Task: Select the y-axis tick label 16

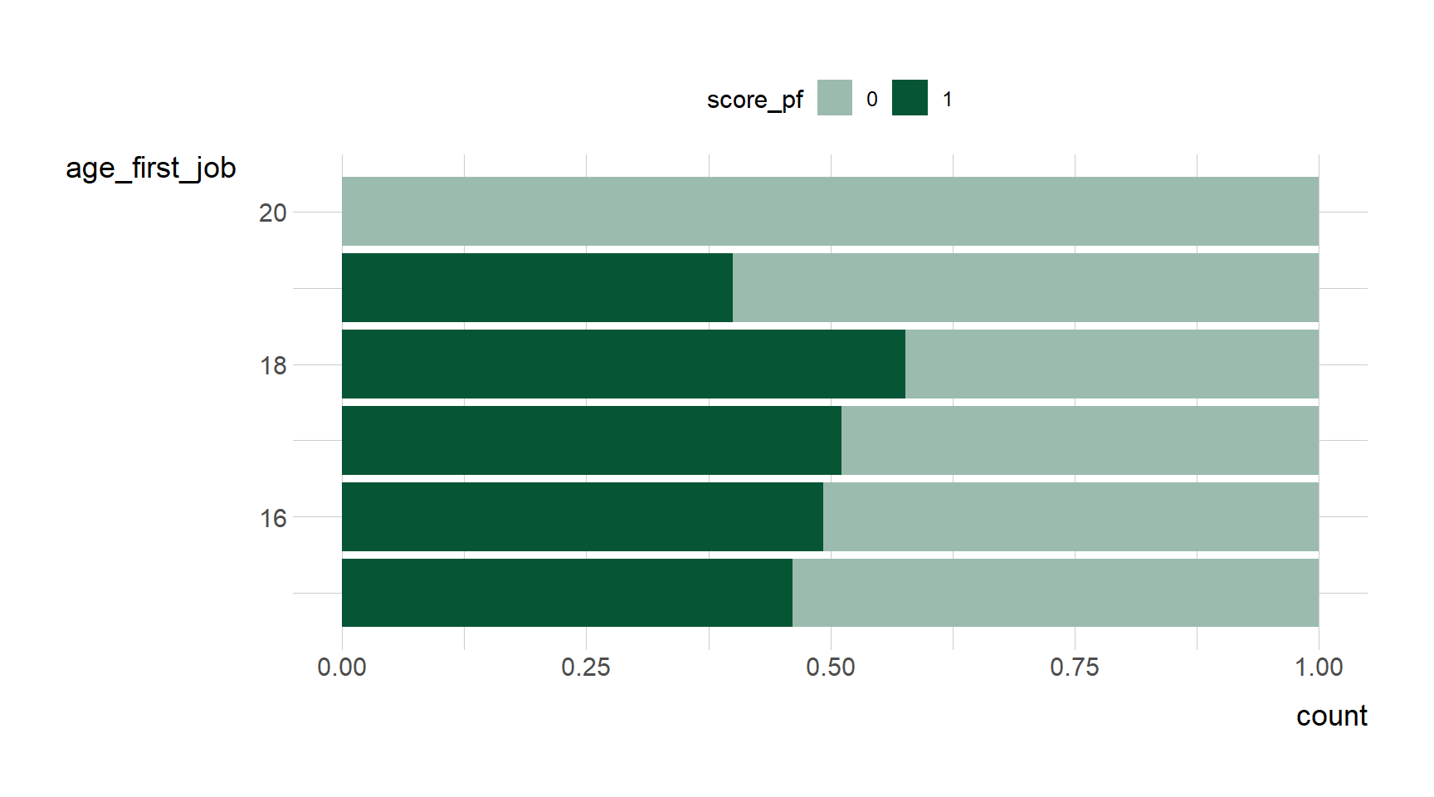Action: click(x=272, y=519)
